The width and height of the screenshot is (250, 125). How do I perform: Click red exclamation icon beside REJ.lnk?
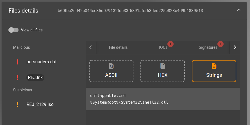pyautogui.click(x=17, y=78)
